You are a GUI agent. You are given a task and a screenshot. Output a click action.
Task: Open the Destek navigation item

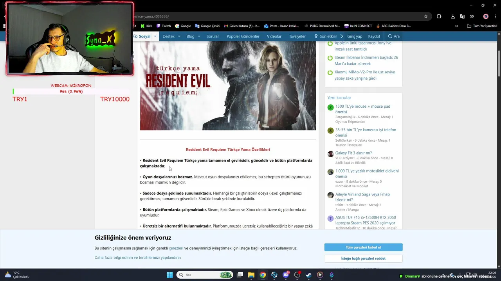coord(168,36)
